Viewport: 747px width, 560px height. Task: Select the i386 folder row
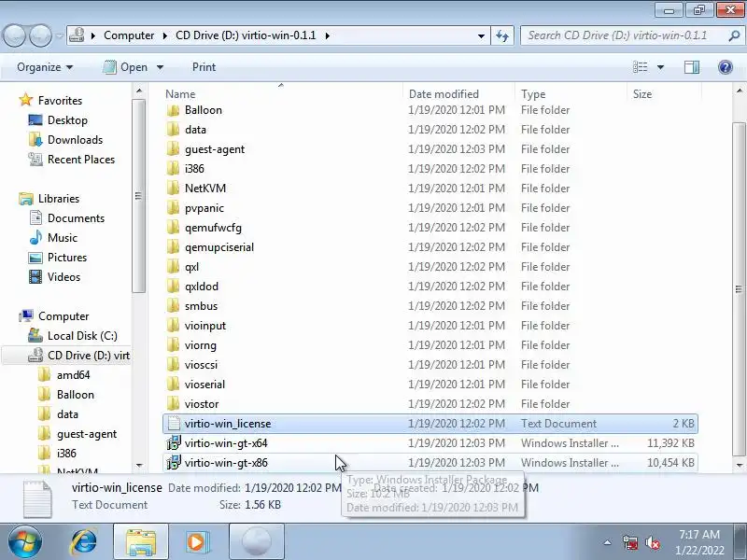click(x=430, y=169)
